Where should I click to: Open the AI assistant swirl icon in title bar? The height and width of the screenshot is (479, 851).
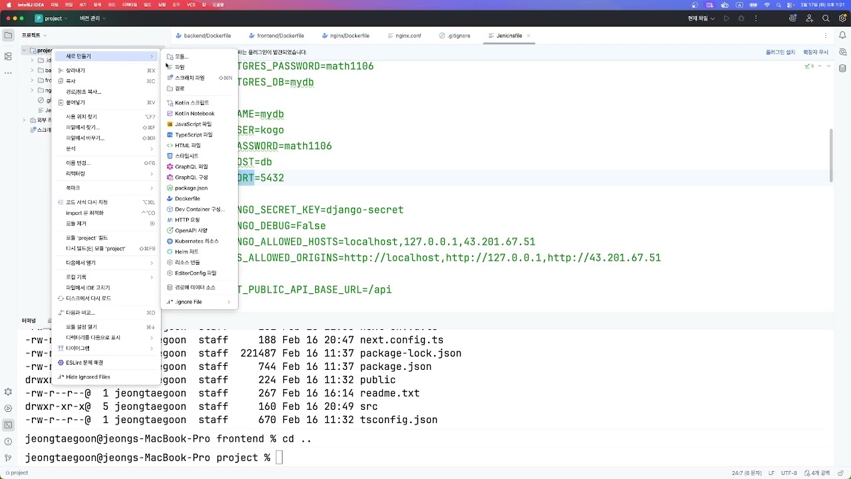click(793, 19)
